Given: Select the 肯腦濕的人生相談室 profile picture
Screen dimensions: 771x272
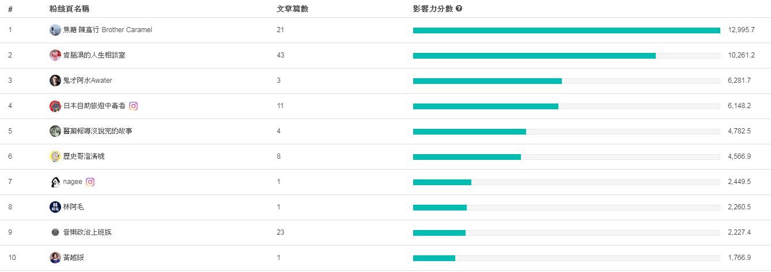Looking at the screenshot, I should pyautogui.click(x=55, y=55).
